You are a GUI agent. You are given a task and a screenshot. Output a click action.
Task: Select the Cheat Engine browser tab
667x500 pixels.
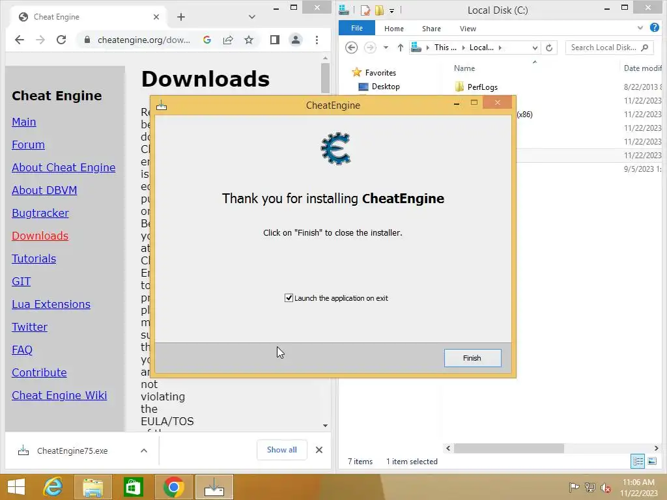(x=89, y=17)
